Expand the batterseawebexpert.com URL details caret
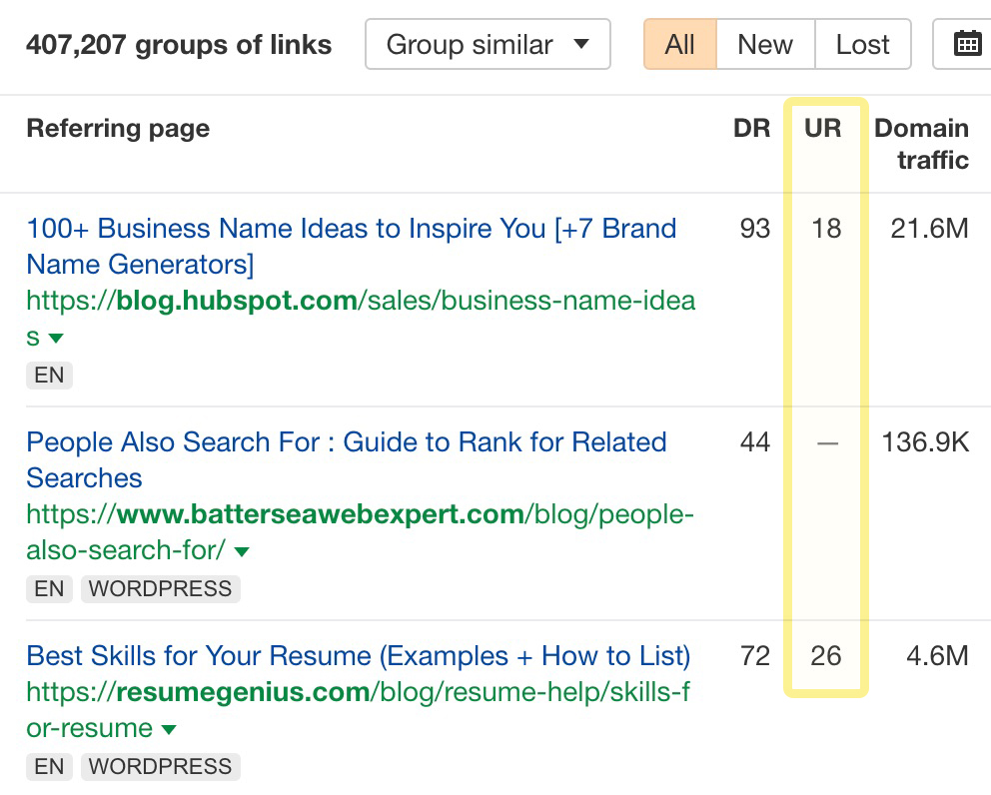This screenshot has height=795, width=991. (x=243, y=550)
